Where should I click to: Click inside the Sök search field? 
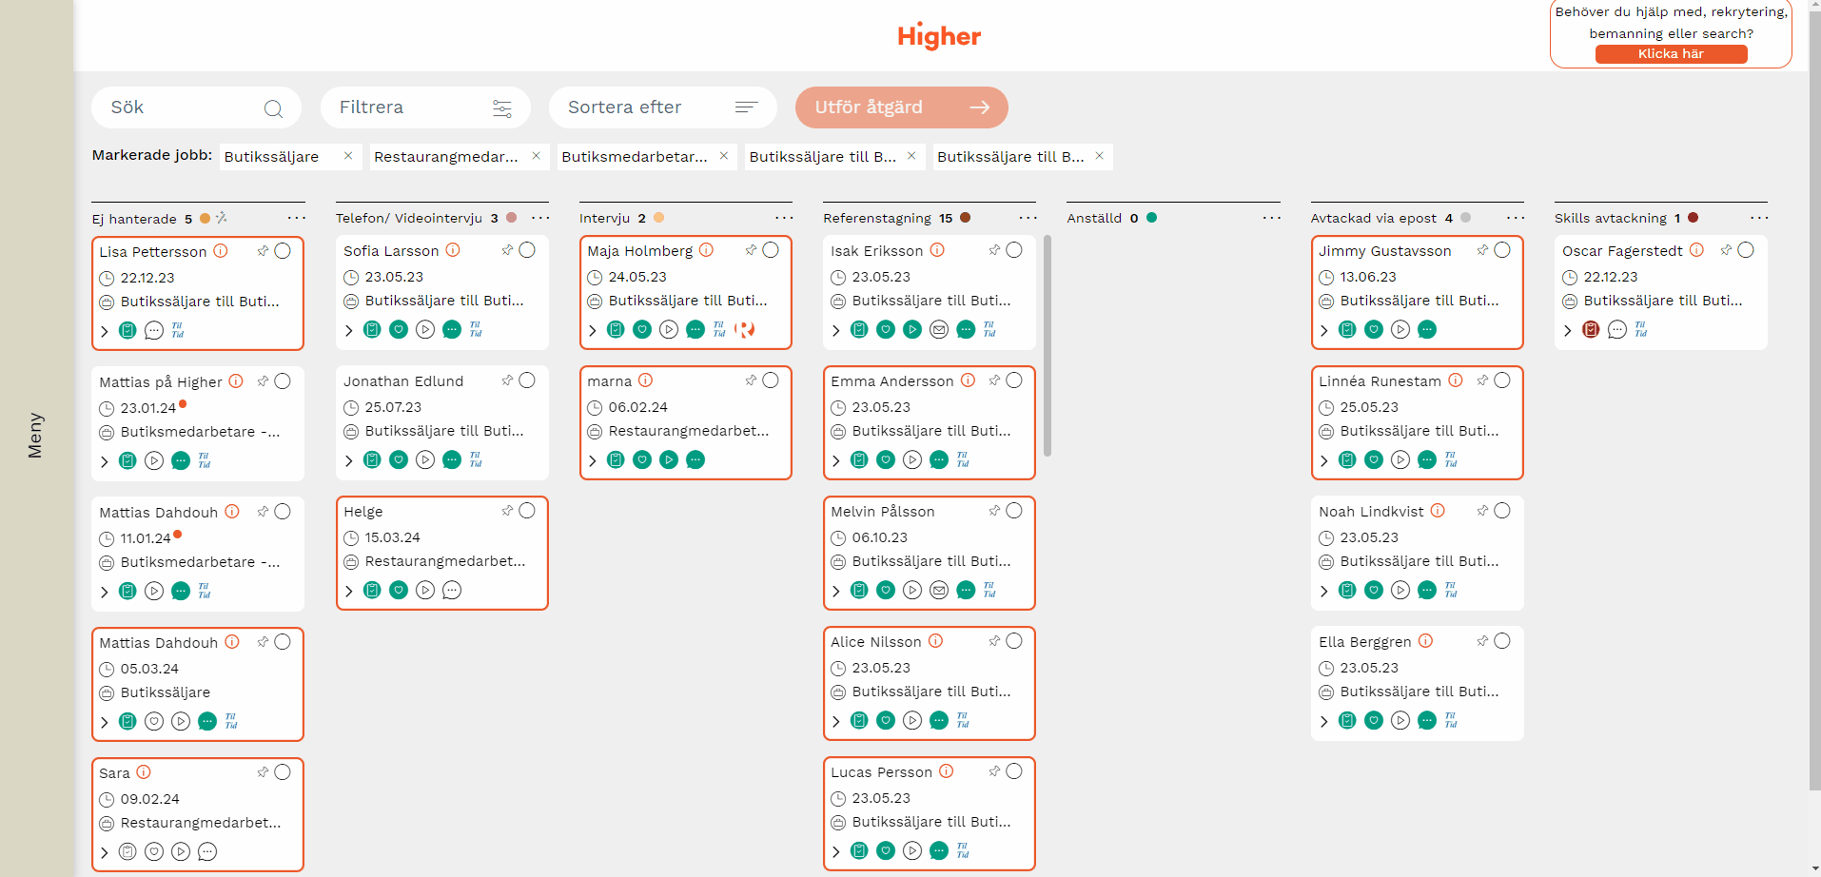tap(181, 107)
